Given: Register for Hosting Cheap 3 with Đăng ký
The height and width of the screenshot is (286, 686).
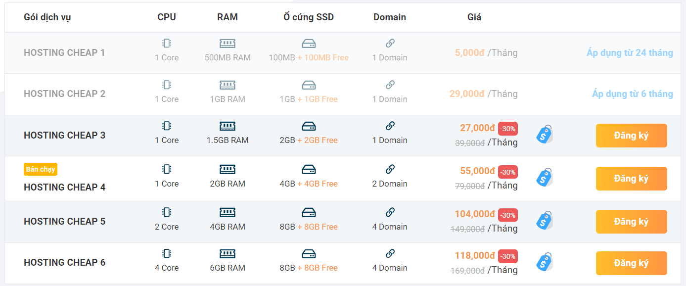Looking at the screenshot, I should coord(631,136).
